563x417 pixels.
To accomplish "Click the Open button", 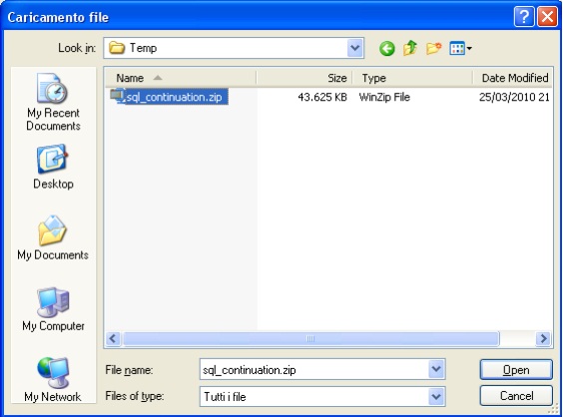I will [x=516, y=370].
